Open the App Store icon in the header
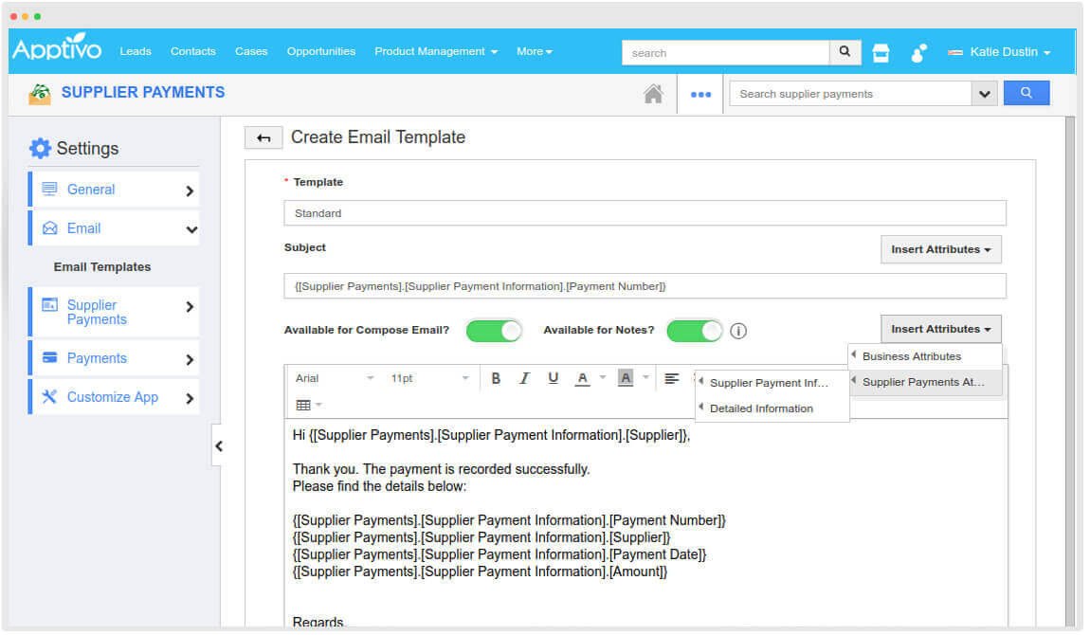This screenshot has height=635, width=1090. click(x=881, y=54)
